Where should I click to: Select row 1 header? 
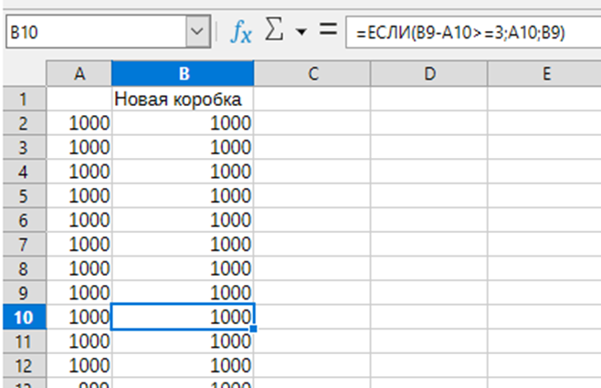click(23, 99)
